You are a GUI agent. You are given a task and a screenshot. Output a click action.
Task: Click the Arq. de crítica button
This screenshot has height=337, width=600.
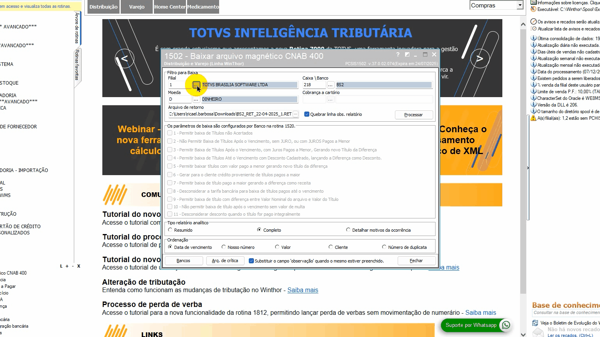225,261
